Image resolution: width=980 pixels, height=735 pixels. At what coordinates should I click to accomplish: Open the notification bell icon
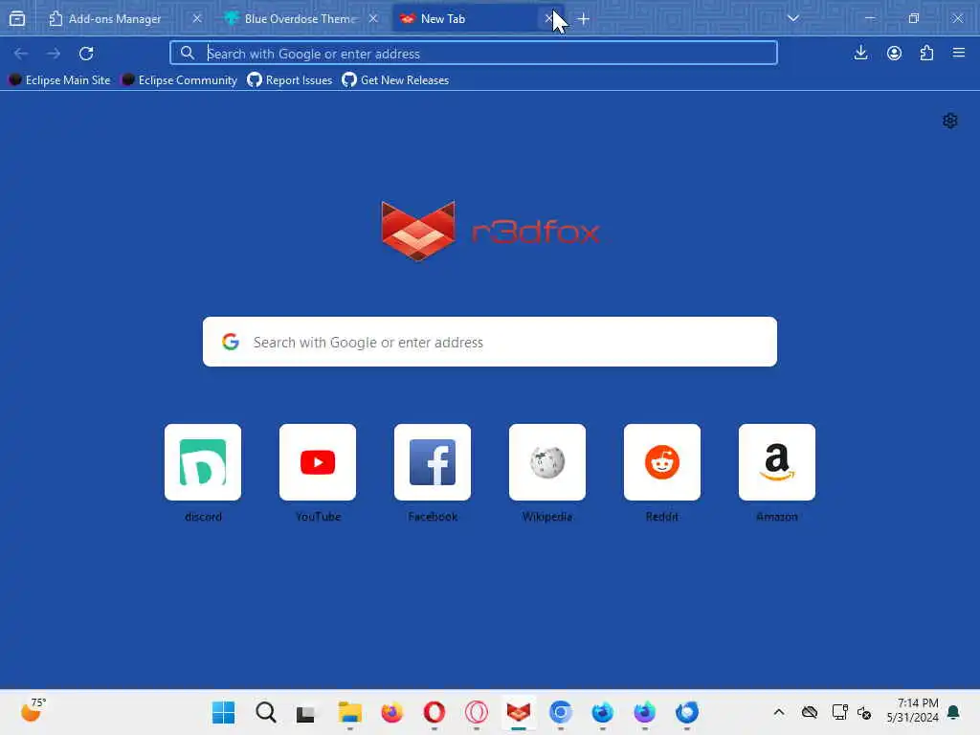point(954,712)
